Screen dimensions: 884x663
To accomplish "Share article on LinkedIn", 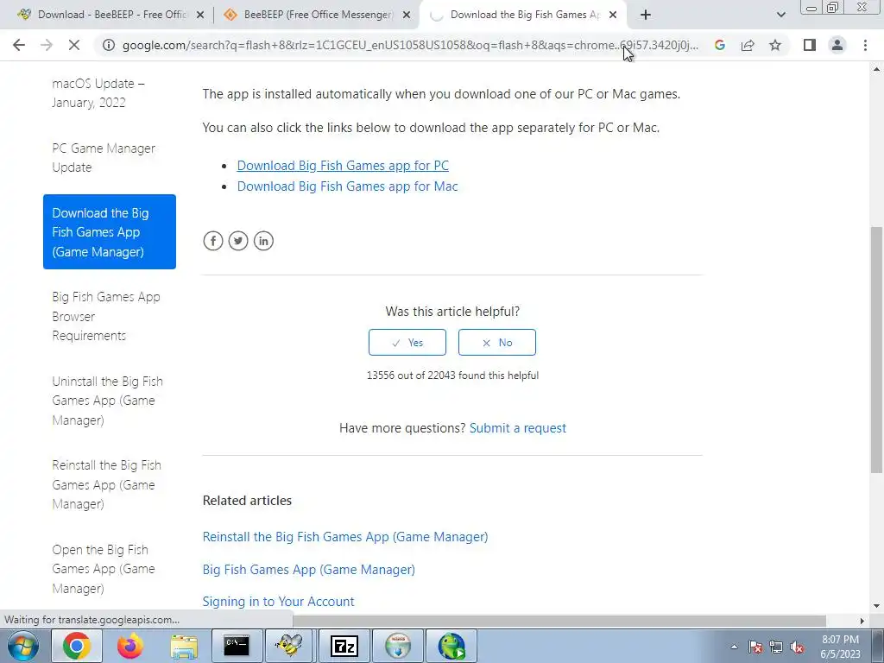I will coord(263,241).
